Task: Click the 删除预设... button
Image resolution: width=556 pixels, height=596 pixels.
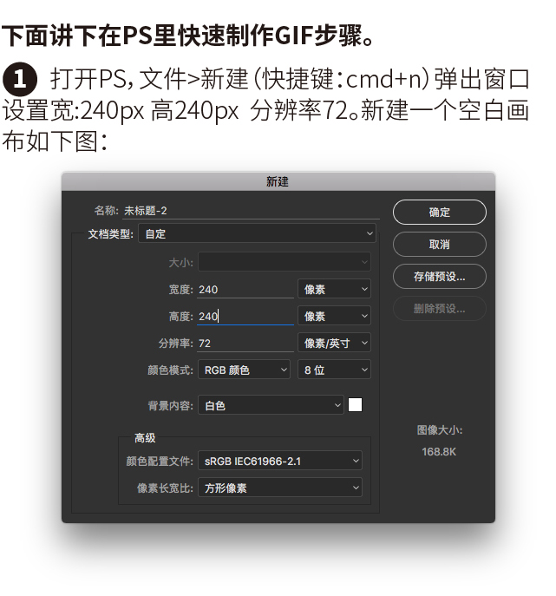Action: (439, 308)
